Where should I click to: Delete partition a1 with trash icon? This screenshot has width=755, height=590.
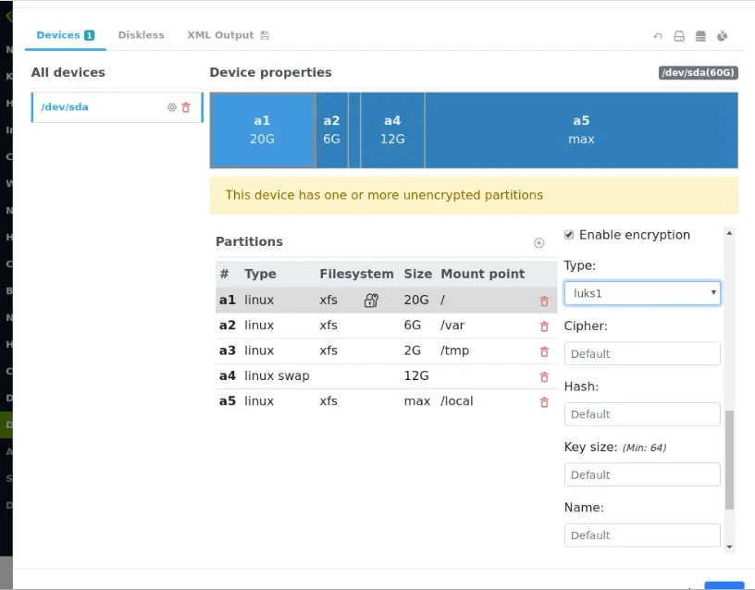[x=544, y=301]
